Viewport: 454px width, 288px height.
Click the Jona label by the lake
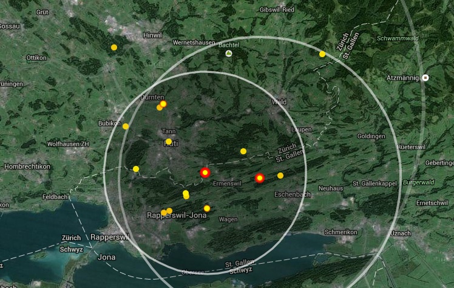click(x=107, y=257)
